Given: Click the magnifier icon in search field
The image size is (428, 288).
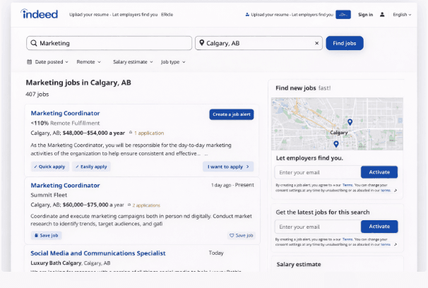Looking at the screenshot, I should point(34,43).
